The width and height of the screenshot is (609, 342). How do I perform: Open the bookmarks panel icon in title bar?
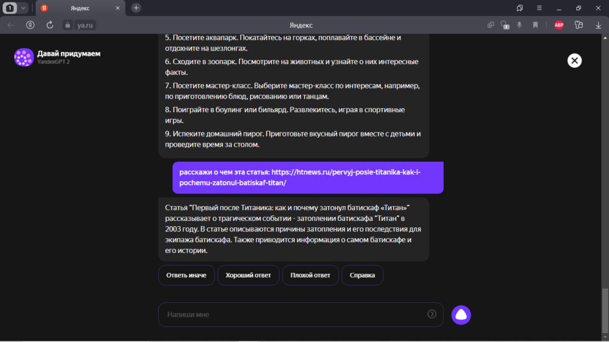click(x=520, y=8)
